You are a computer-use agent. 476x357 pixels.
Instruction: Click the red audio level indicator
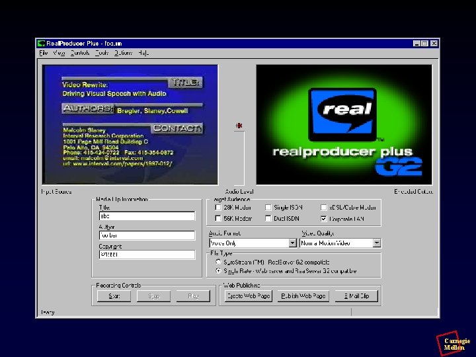pos(239,126)
